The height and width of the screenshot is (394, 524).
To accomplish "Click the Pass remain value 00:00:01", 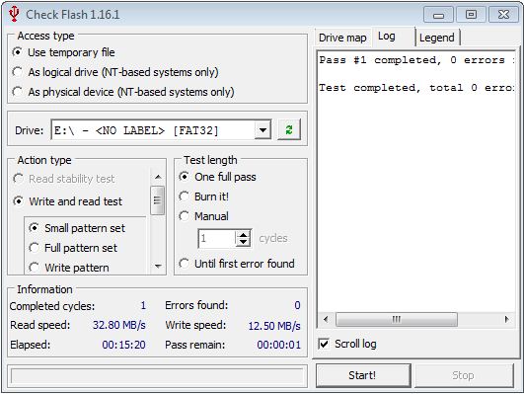I will coord(278,345).
